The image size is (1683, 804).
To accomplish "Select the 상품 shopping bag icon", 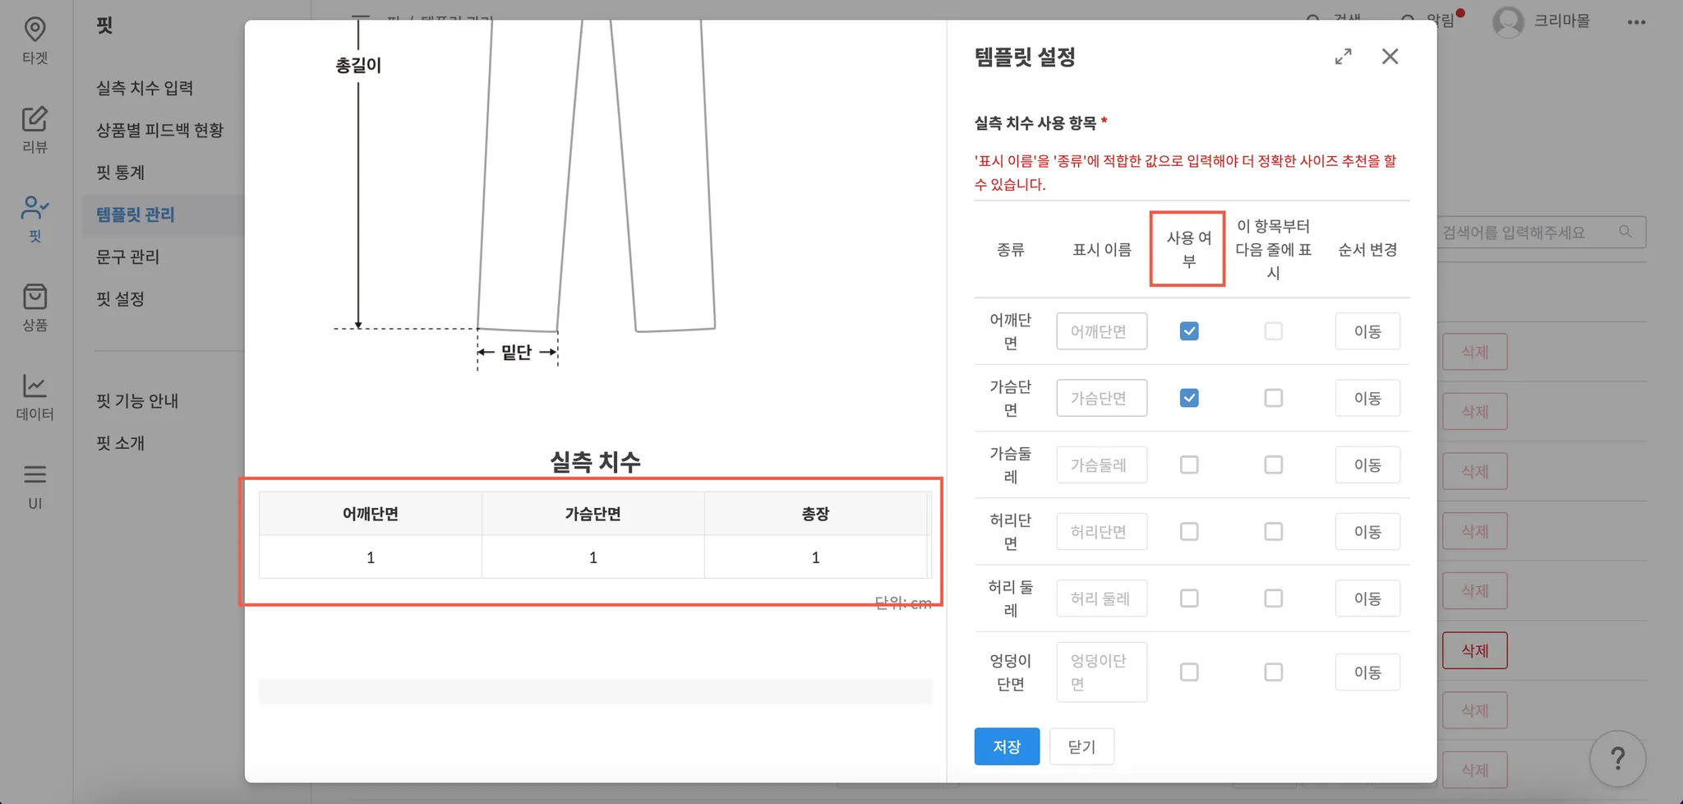I will [35, 306].
